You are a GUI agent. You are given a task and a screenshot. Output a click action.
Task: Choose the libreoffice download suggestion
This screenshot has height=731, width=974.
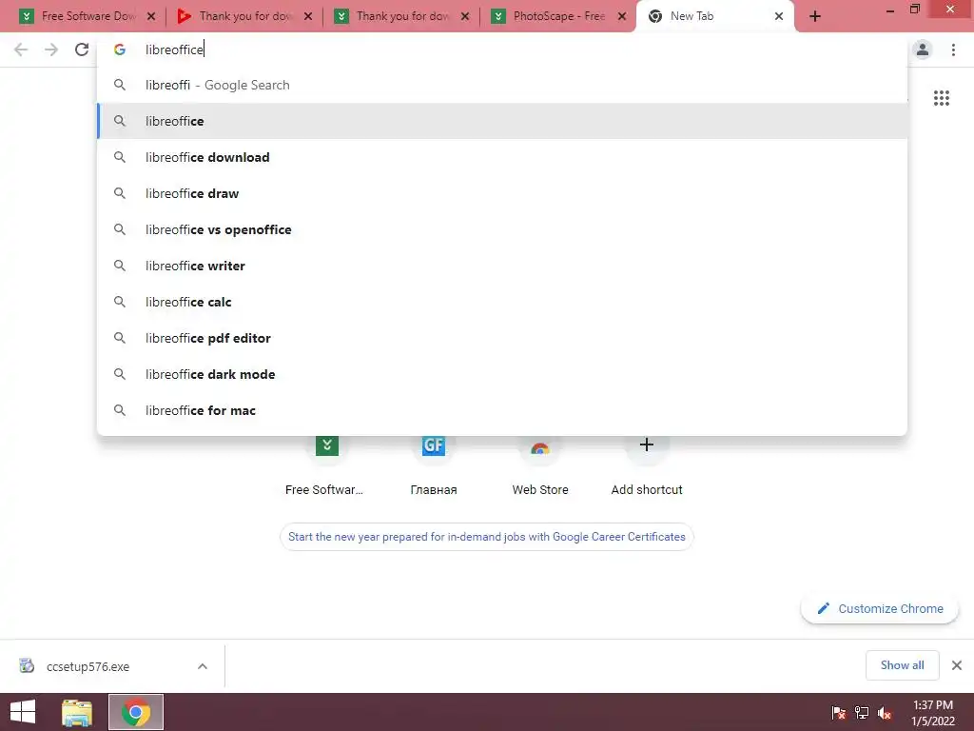pyautogui.click(x=502, y=157)
